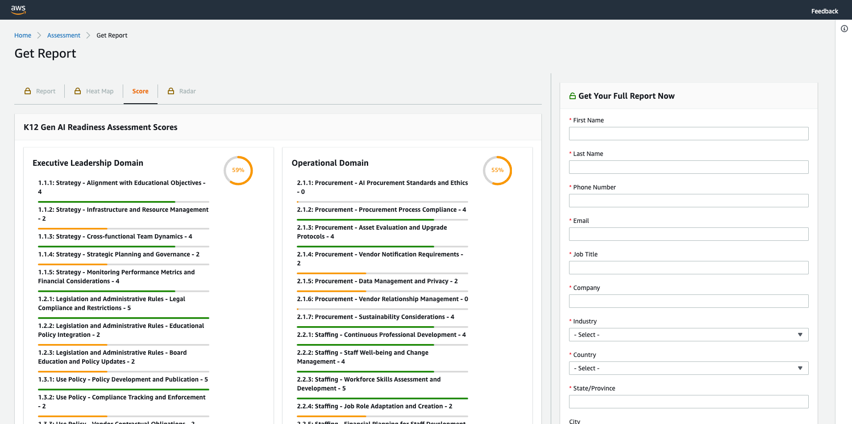Click the lock icon beside Radar tab
This screenshot has height=424, width=852.
pyautogui.click(x=171, y=91)
